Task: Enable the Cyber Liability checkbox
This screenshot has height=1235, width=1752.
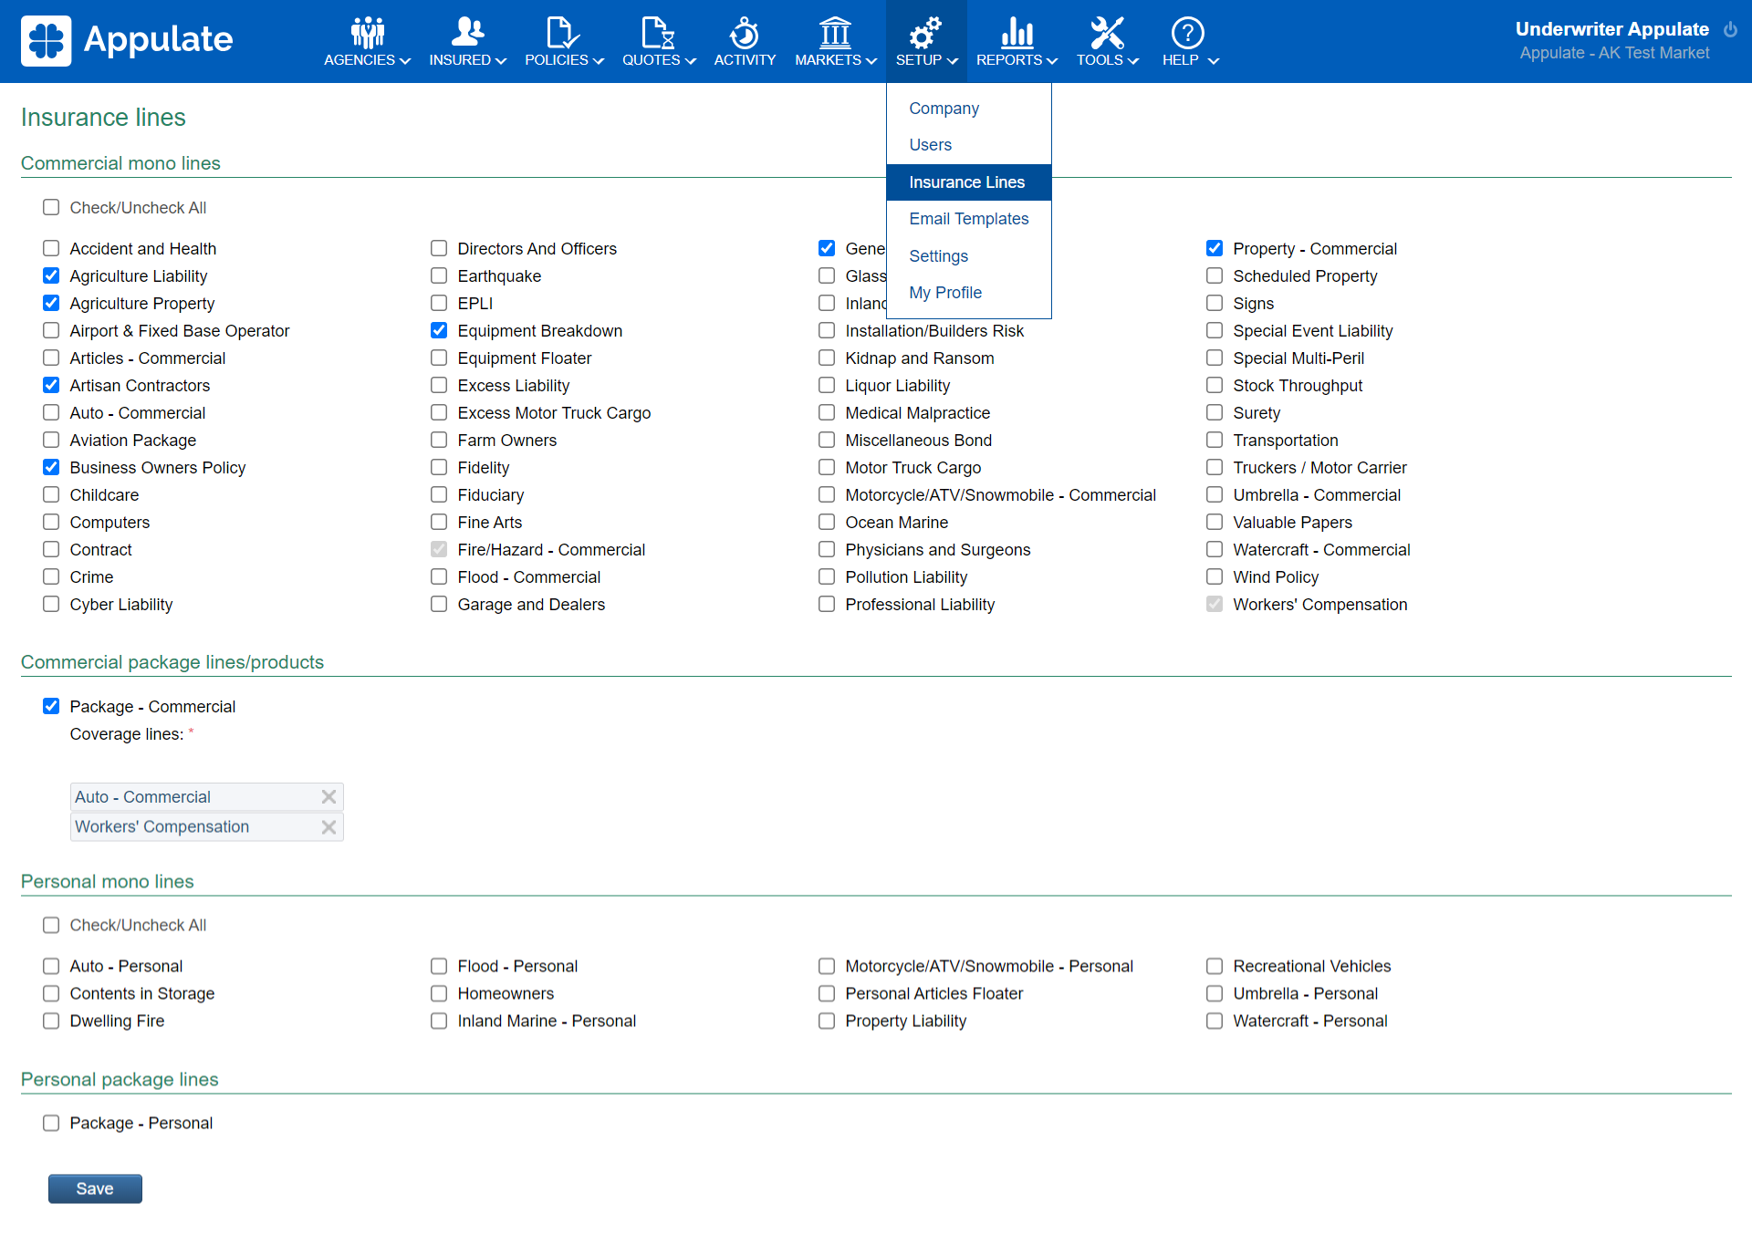Action: pyautogui.click(x=51, y=604)
